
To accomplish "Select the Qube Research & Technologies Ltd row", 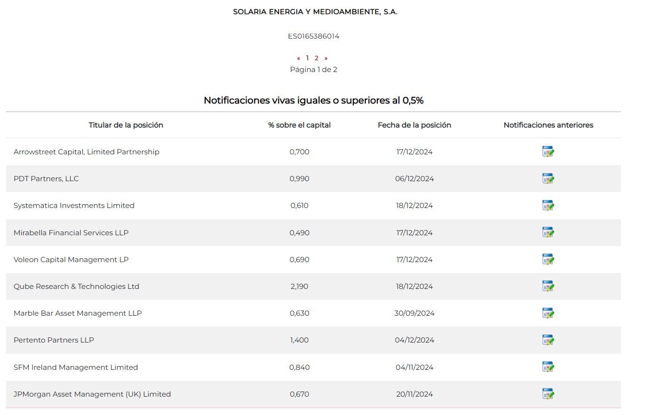I will click(76, 287).
